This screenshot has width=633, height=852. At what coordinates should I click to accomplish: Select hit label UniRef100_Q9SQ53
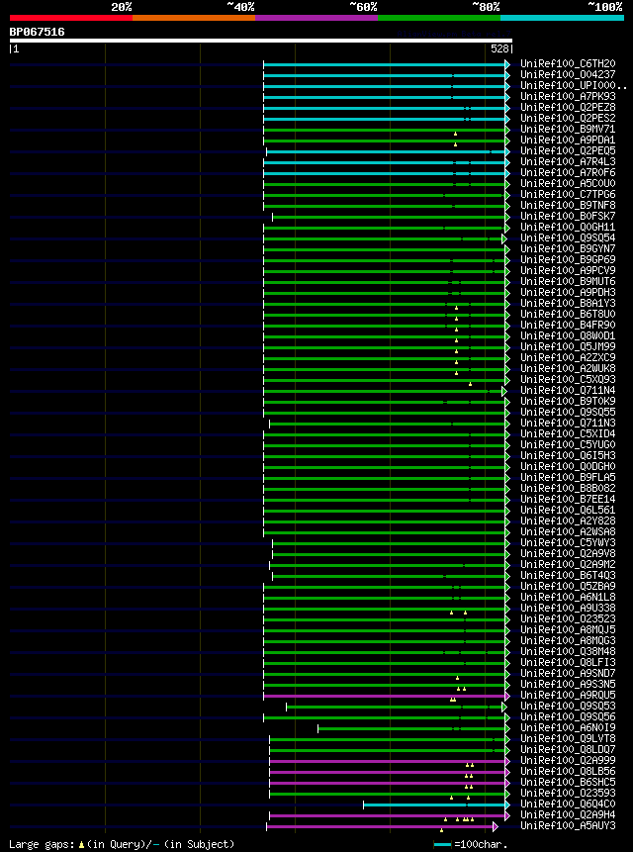pyautogui.click(x=568, y=707)
